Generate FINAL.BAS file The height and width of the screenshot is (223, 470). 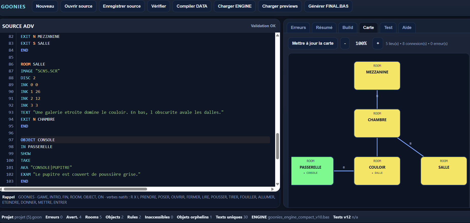[328, 6]
